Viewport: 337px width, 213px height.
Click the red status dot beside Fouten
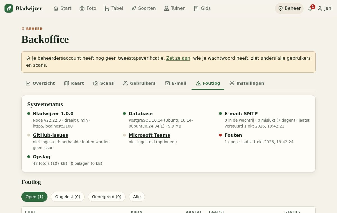(x=220, y=135)
